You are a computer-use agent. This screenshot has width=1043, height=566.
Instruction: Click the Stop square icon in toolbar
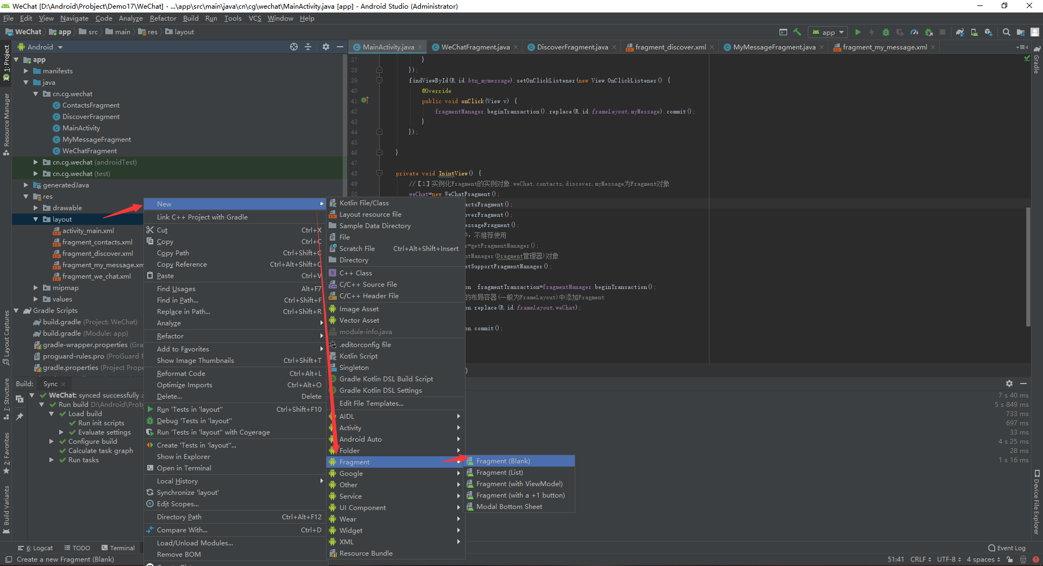coord(943,32)
